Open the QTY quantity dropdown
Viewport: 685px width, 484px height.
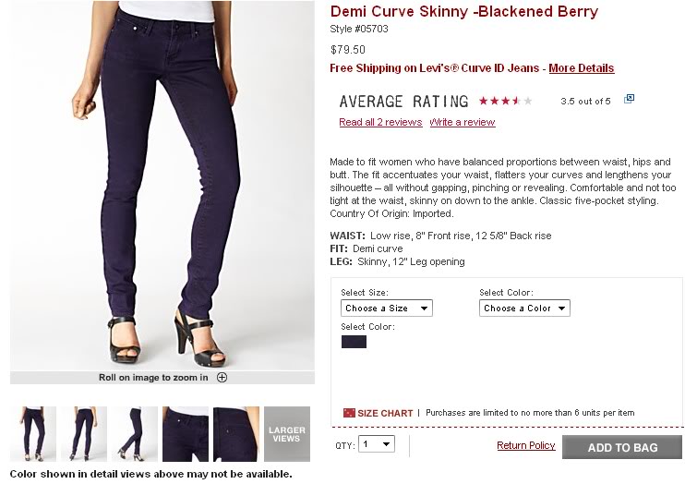point(377,444)
